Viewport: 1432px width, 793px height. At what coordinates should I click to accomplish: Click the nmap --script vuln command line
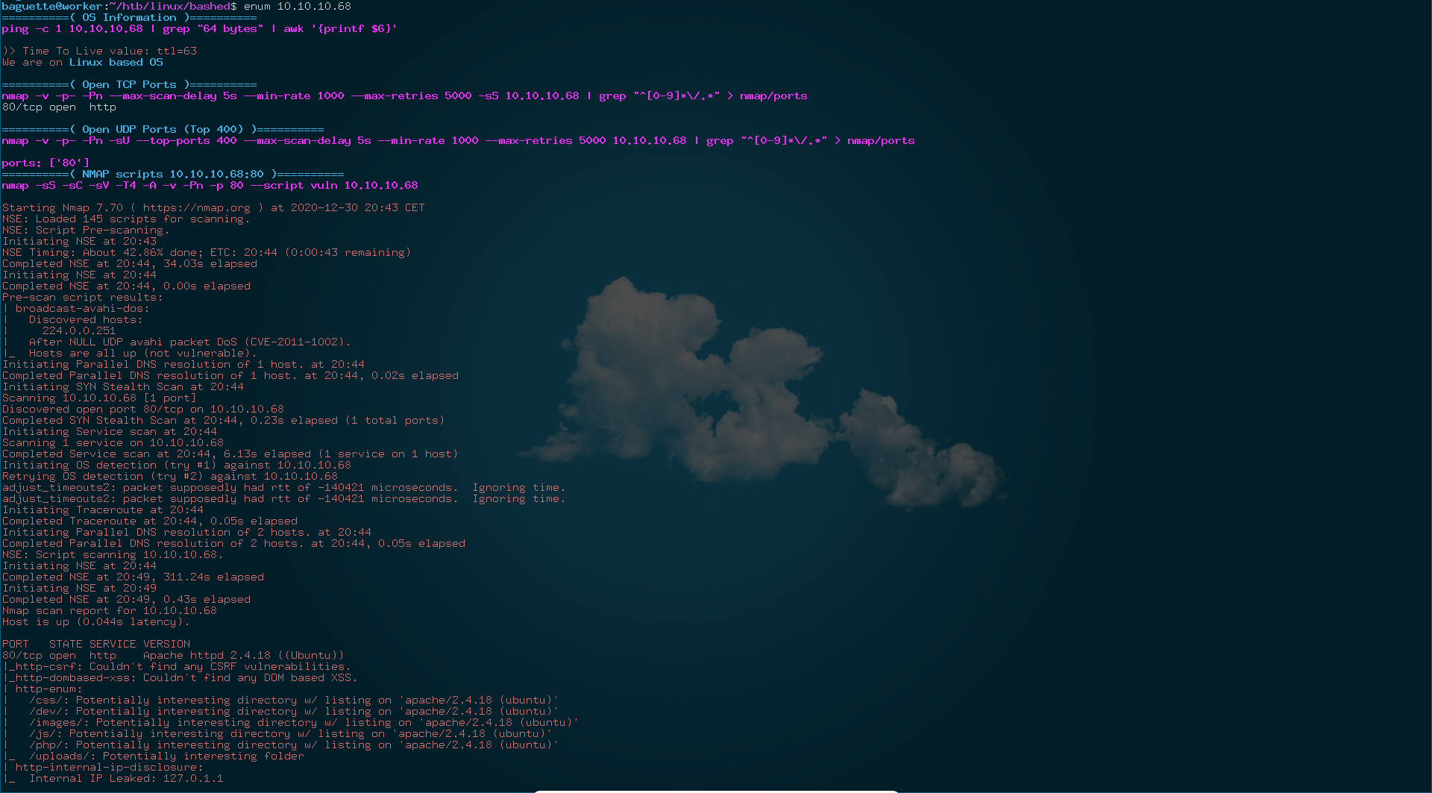coord(210,185)
